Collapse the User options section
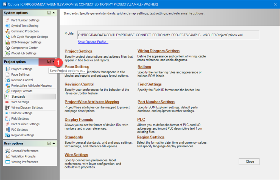Viewport: 280px width, 180px height. (x=54, y=143)
